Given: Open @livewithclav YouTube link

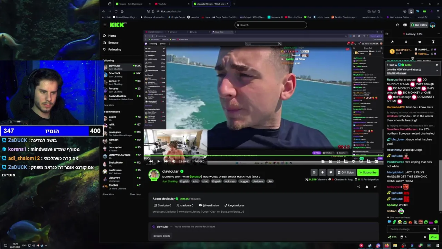Looking at the screenshot, I should click(209, 205).
